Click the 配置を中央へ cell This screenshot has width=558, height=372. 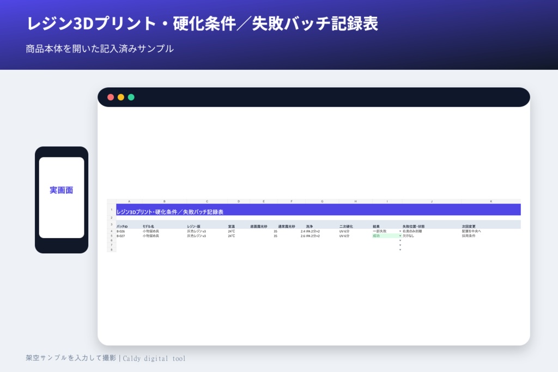point(491,231)
